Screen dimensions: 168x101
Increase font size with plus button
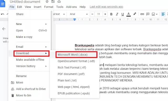coord(105,14)
